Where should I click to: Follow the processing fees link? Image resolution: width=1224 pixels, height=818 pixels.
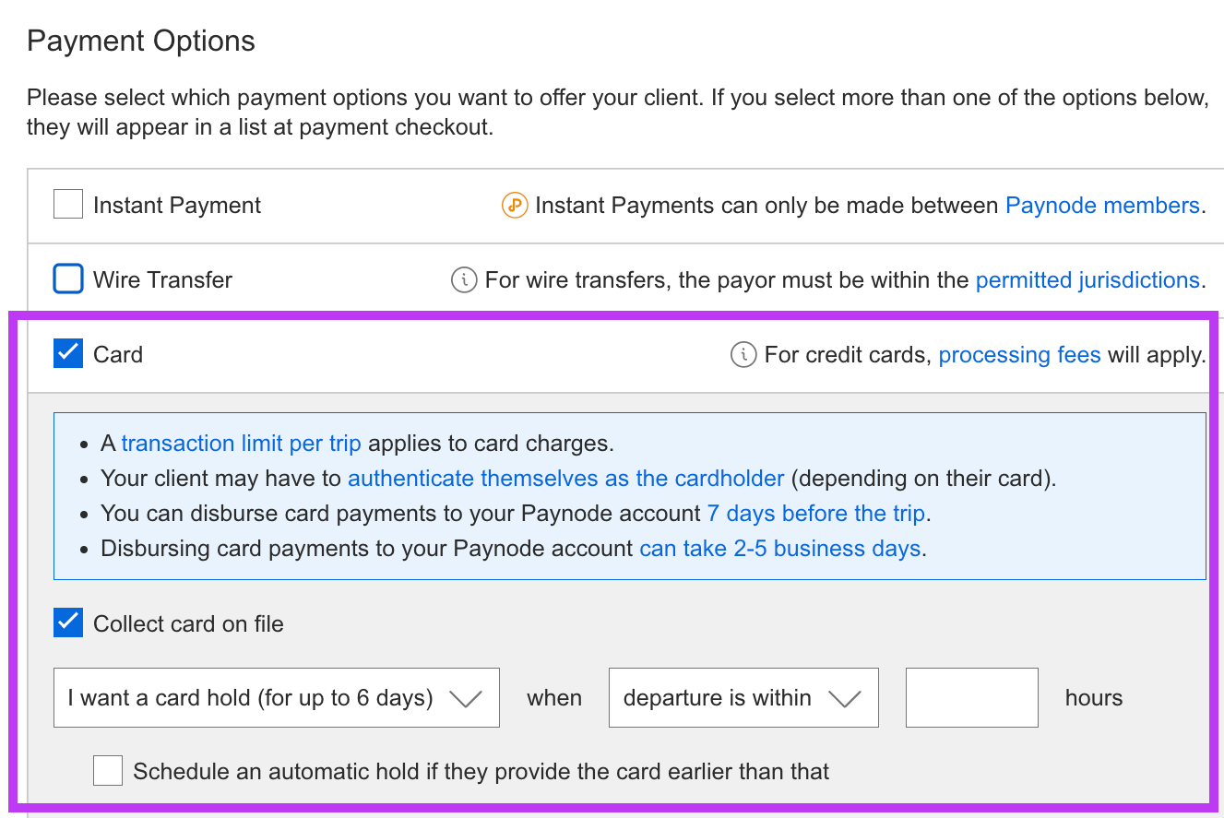click(x=1019, y=355)
